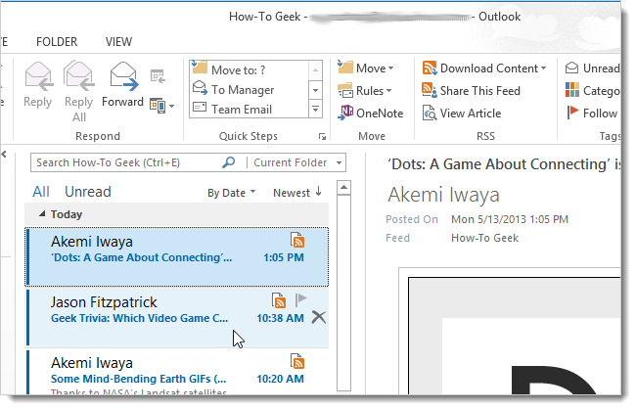Open the Rules dropdown
The width and height of the screenshot is (636, 410).
pyautogui.click(x=365, y=91)
